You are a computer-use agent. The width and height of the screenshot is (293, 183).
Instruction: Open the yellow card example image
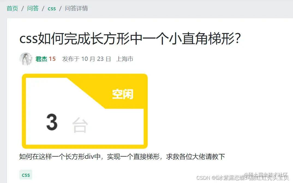point(85,111)
